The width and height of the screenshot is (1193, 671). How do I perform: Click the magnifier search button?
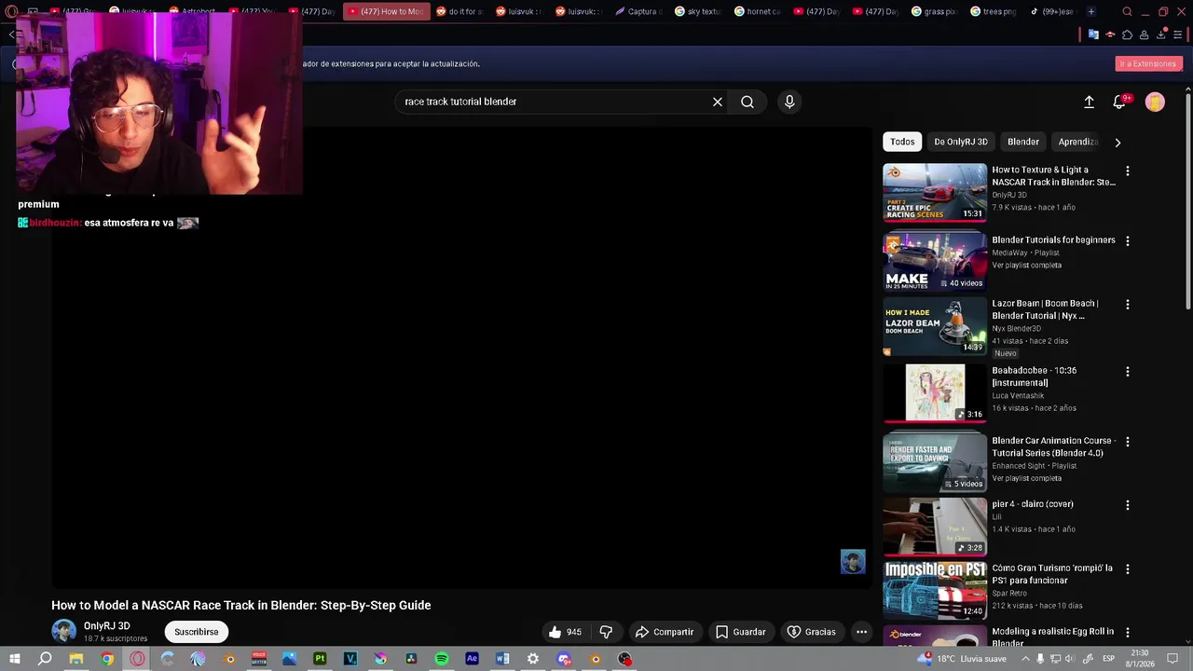click(x=747, y=102)
